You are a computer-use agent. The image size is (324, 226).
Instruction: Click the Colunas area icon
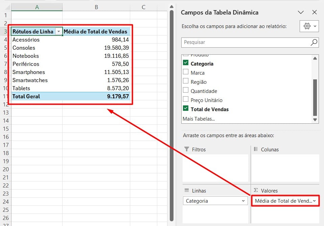(256, 149)
